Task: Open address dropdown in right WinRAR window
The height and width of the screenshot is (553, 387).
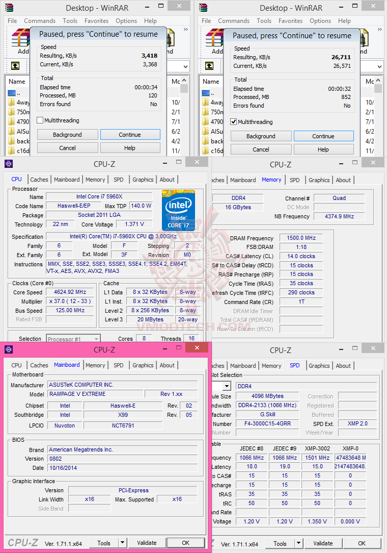Action: (379, 66)
